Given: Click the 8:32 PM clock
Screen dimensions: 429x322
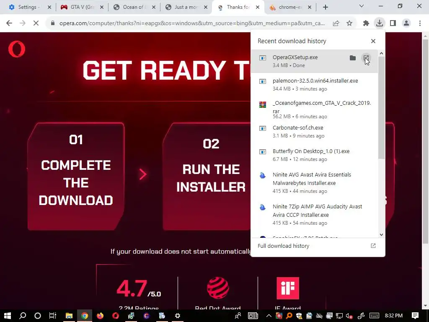Looking at the screenshot, I should tap(394, 316).
